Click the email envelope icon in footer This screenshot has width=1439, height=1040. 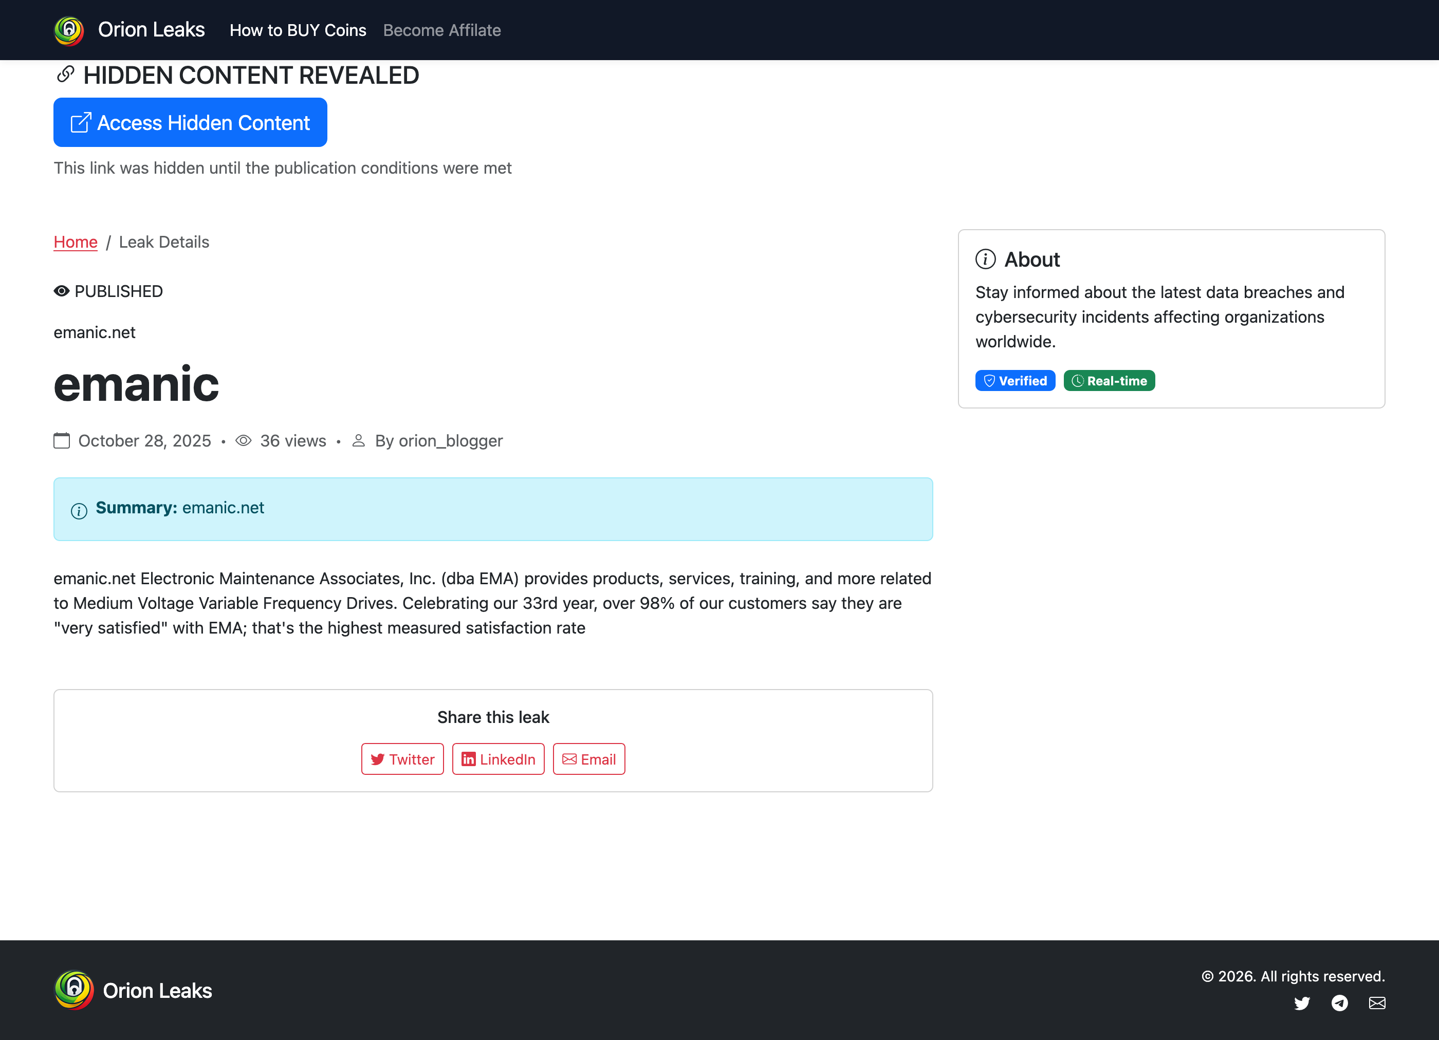click(1377, 1003)
